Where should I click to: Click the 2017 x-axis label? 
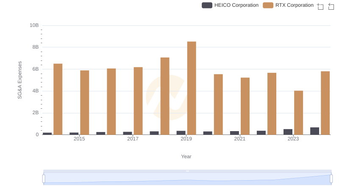(133, 139)
